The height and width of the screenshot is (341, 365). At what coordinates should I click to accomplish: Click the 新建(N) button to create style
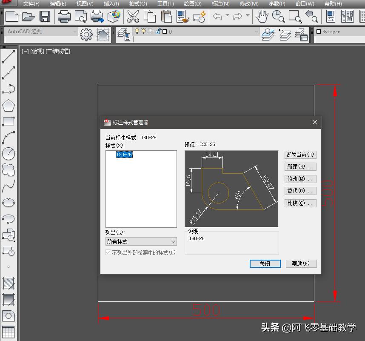[x=300, y=166]
